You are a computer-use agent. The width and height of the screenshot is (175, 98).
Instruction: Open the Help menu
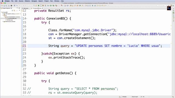pos(62,1)
